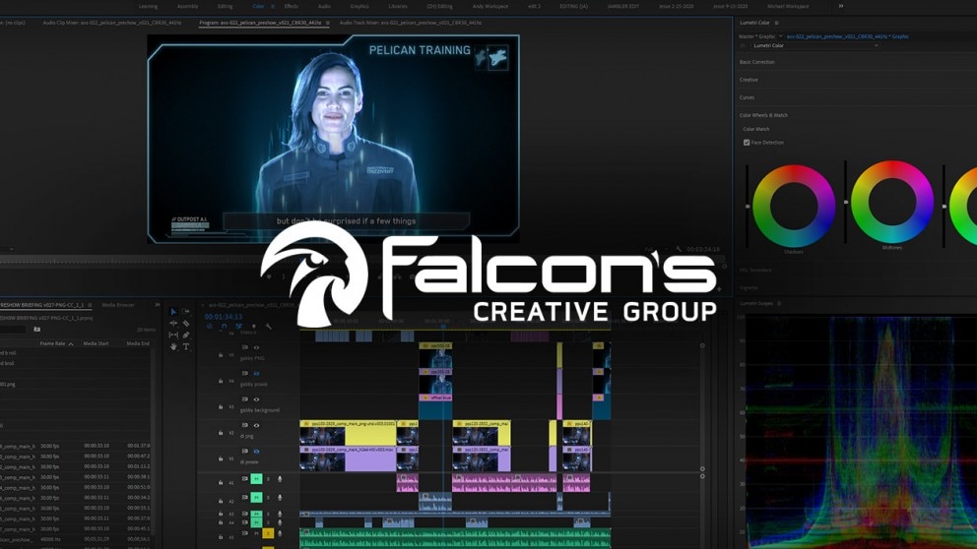Expand the Basic Correction section

point(757,62)
